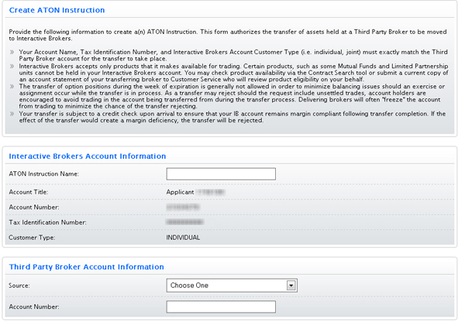Click the bullet about products Interactive Brokers accepts
The width and height of the screenshot is (465, 322).
click(x=234, y=73)
